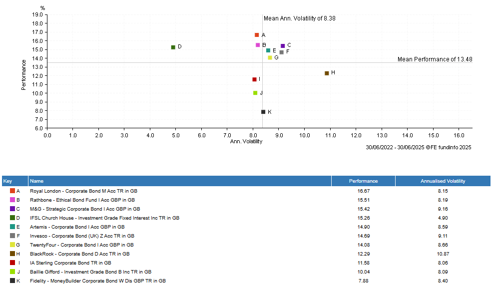Click volatility value 9.16

443,209
